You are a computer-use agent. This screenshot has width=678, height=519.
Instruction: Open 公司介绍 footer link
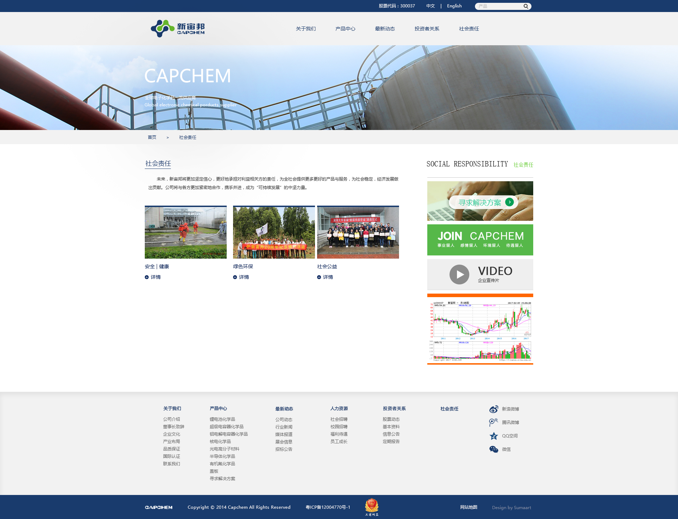click(x=172, y=419)
